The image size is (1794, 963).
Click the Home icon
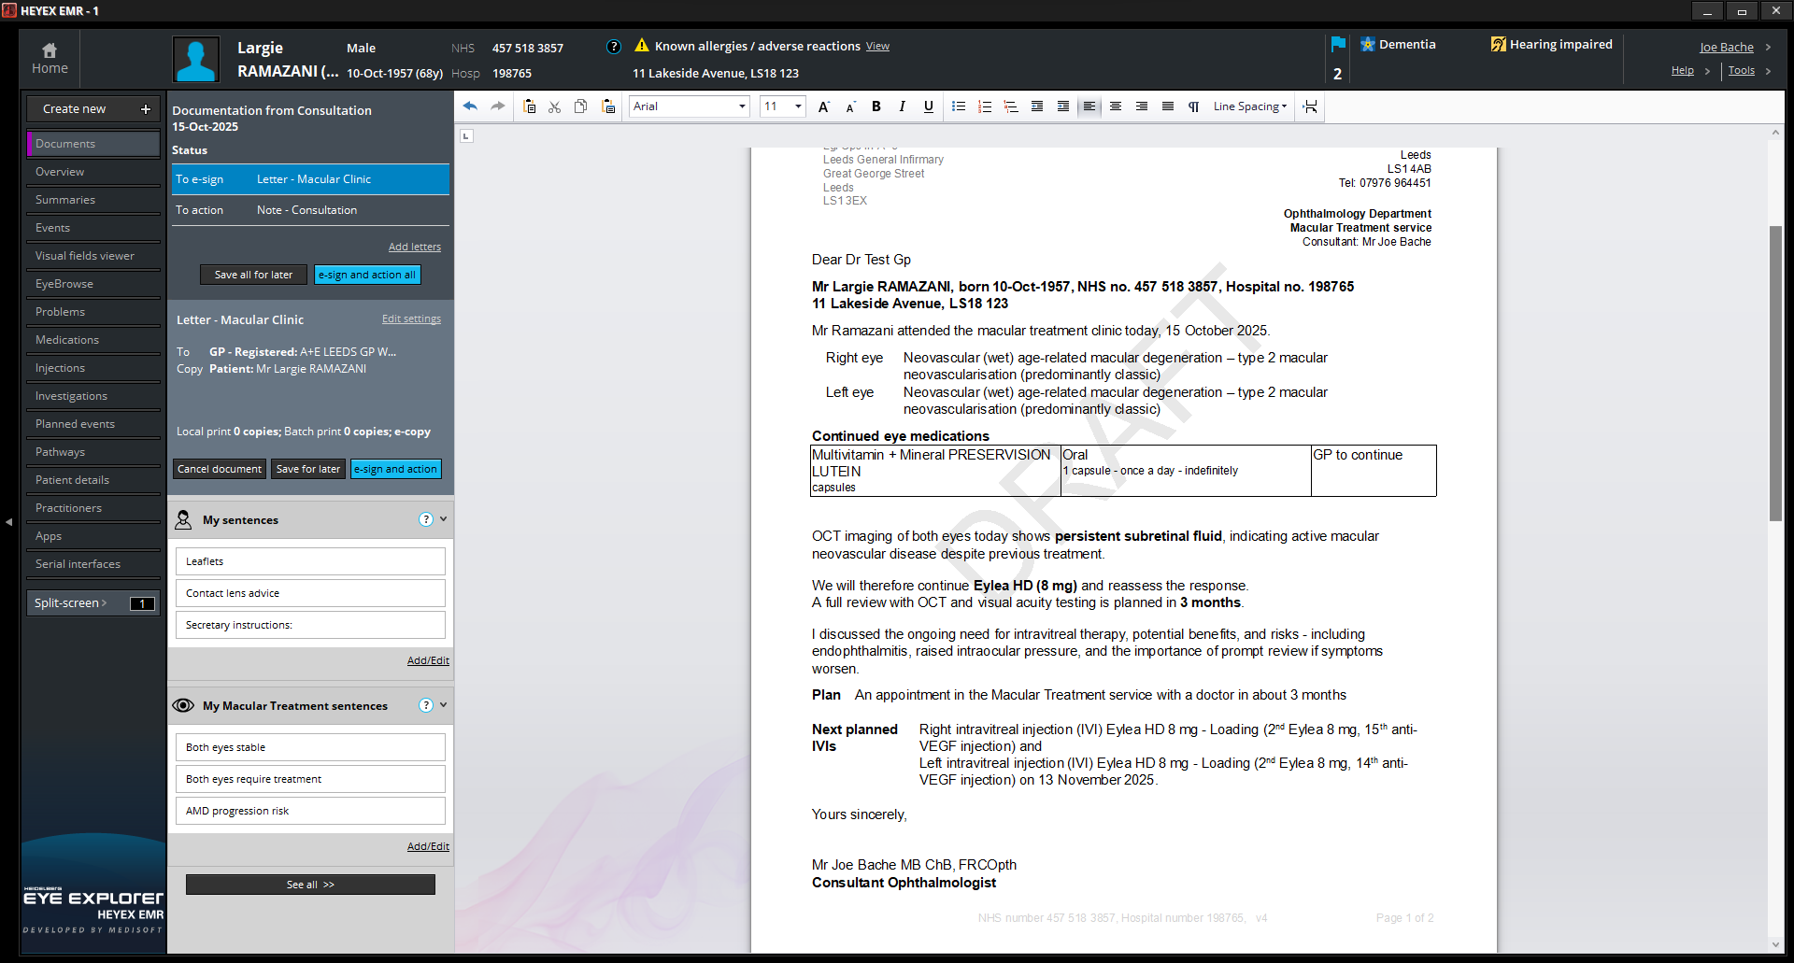tap(50, 58)
